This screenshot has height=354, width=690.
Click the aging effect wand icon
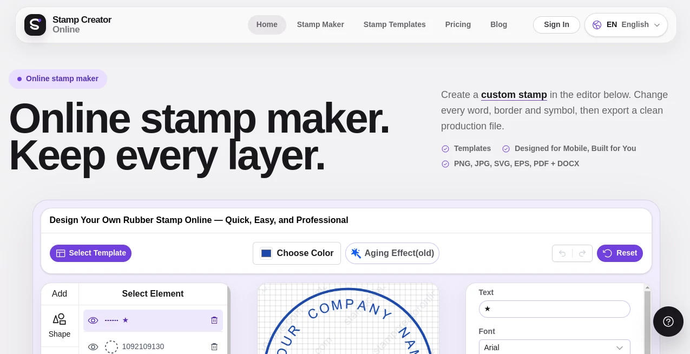tap(356, 253)
